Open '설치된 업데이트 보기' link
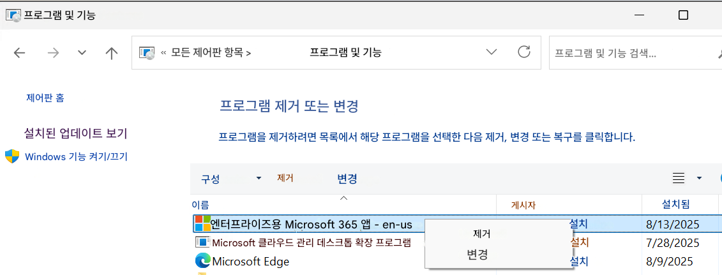The image size is (722, 275). click(x=75, y=134)
